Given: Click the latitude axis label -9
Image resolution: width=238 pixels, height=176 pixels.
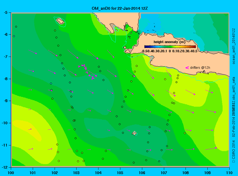Looking at the screenshot, I should point(5,101).
